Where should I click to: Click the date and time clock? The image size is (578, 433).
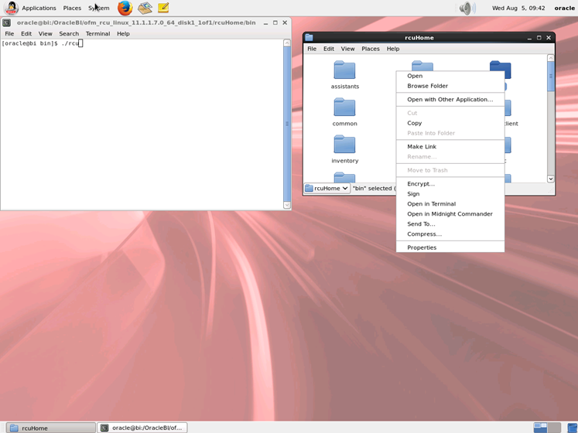tap(518, 8)
